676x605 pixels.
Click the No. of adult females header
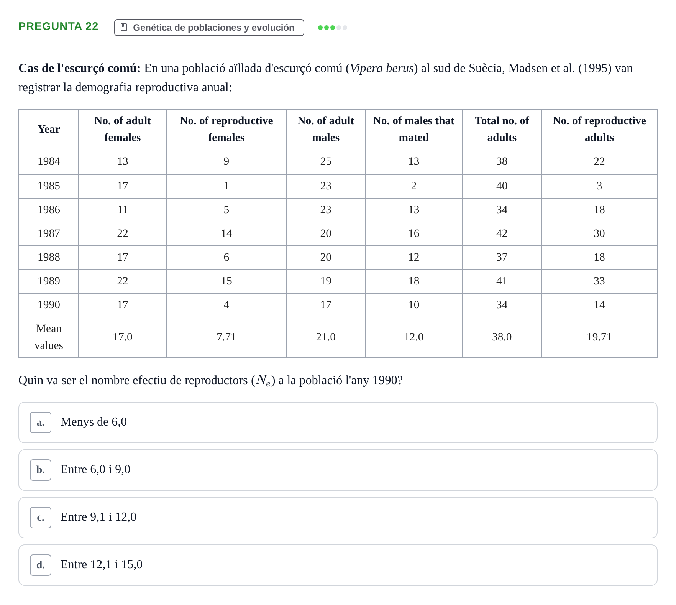(x=123, y=130)
